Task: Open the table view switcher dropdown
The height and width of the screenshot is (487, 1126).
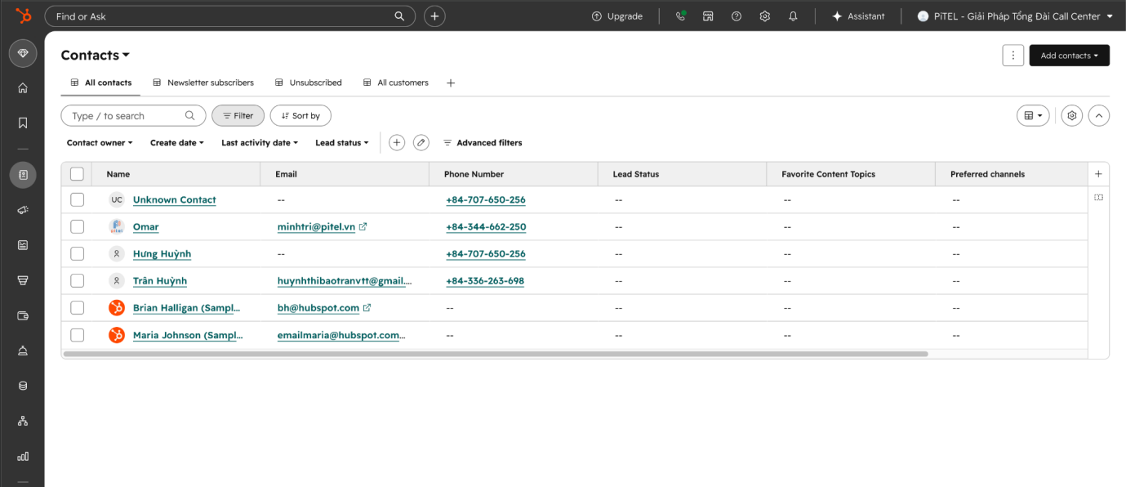Action: [x=1033, y=116]
